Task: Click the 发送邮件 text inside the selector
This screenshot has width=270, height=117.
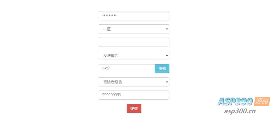Action: pyautogui.click(x=111, y=56)
